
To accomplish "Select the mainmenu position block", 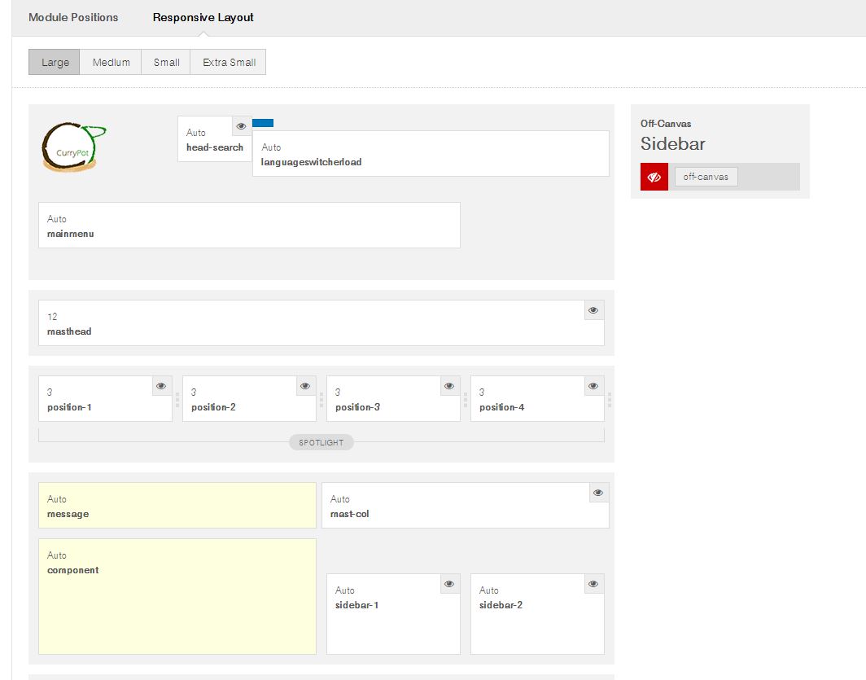I will [249, 226].
